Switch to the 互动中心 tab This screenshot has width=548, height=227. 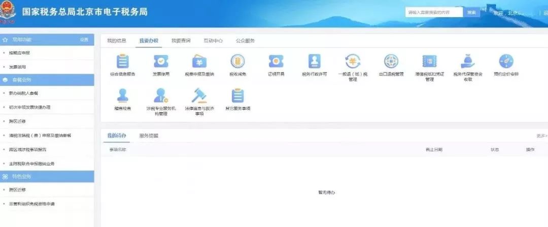tap(213, 41)
